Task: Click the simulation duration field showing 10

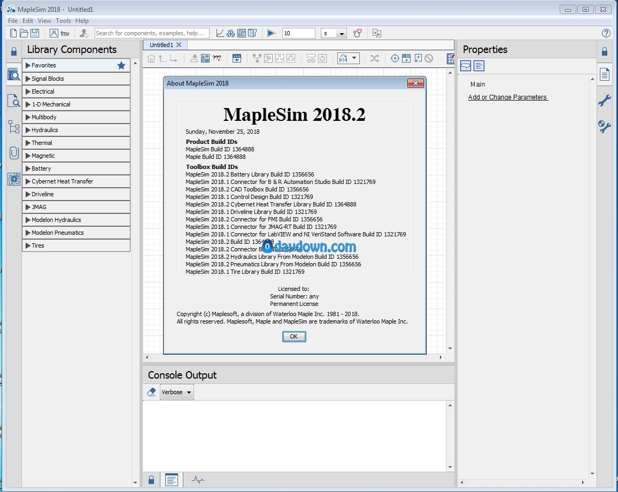Action: [x=299, y=33]
